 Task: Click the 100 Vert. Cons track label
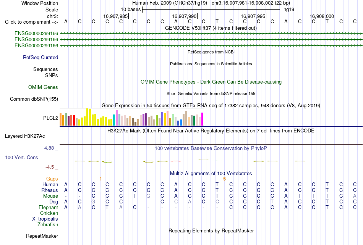[21, 157]
